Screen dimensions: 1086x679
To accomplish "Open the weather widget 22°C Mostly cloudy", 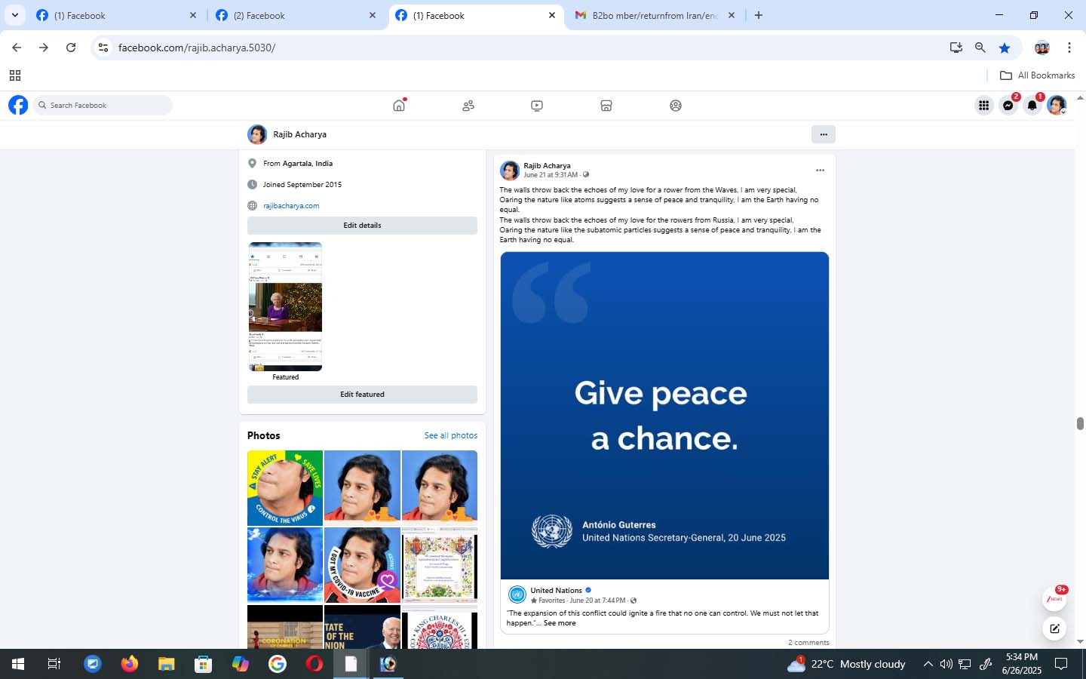I will [x=846, y=664].
